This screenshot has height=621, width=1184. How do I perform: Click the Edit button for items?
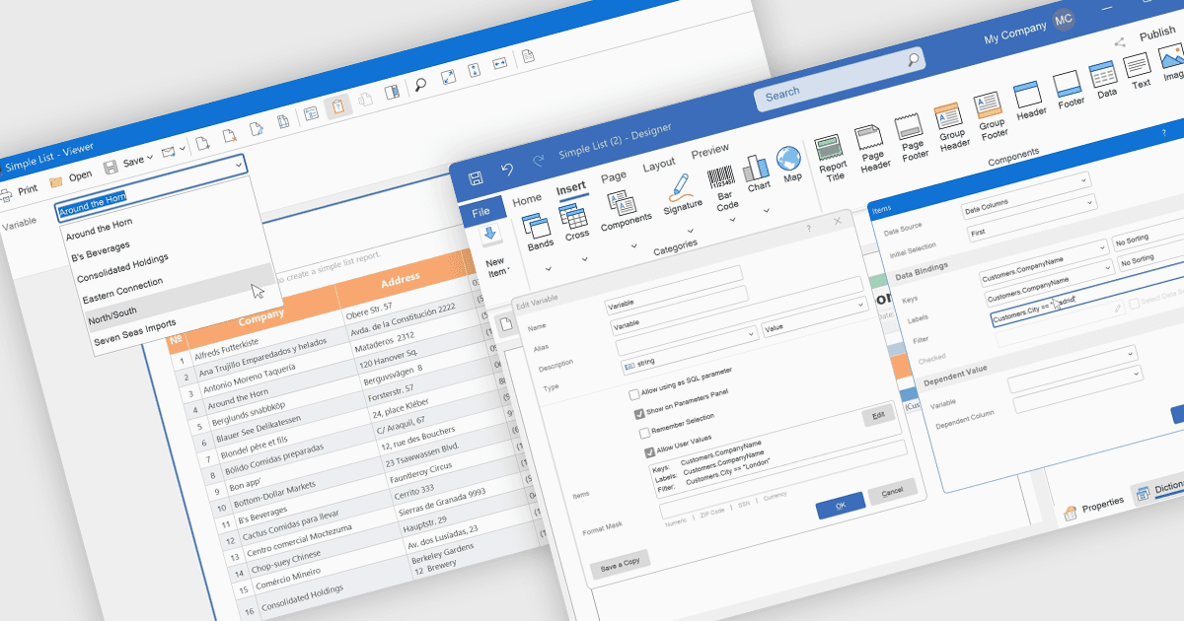[878, 417]
